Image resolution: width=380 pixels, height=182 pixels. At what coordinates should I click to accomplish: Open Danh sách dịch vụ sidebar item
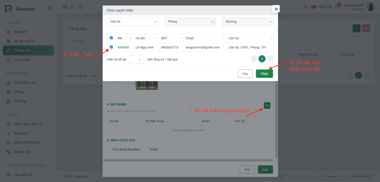[28, 124]
